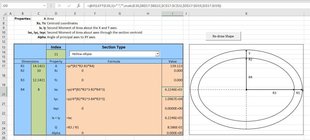310x140 pixels.
Task: Select column D header
Action: [56, 13]
